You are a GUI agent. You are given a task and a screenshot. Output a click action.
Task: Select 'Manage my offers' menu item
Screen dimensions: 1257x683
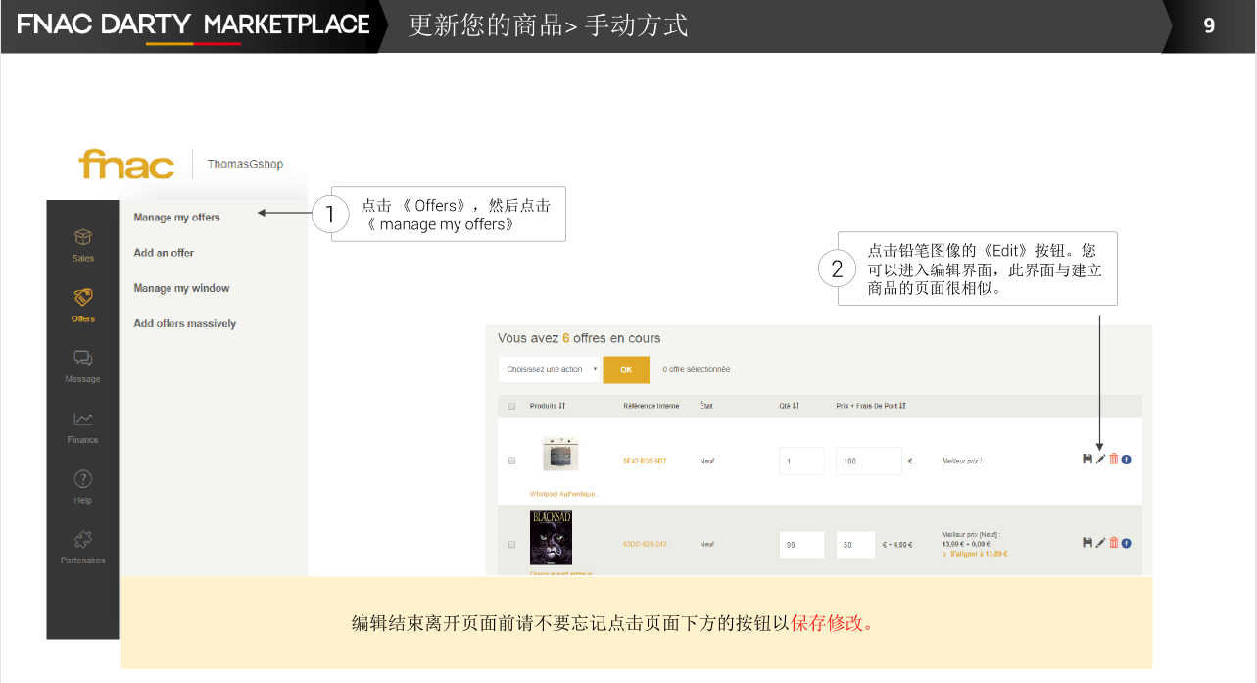point(177,218)
